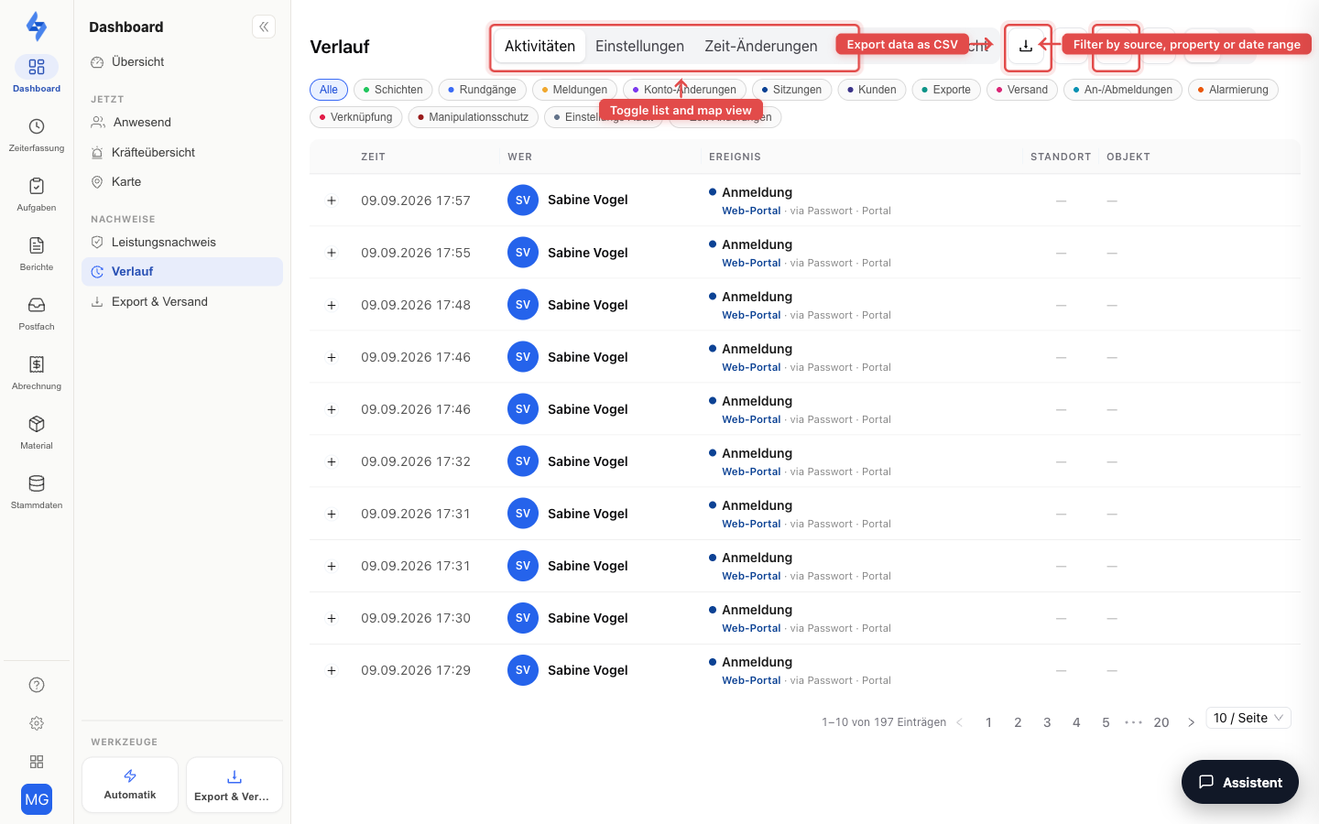The image size is (1319, 824).
Task: Click the MG user avatar
Action: pyautogui.click(x=37, y=799)
